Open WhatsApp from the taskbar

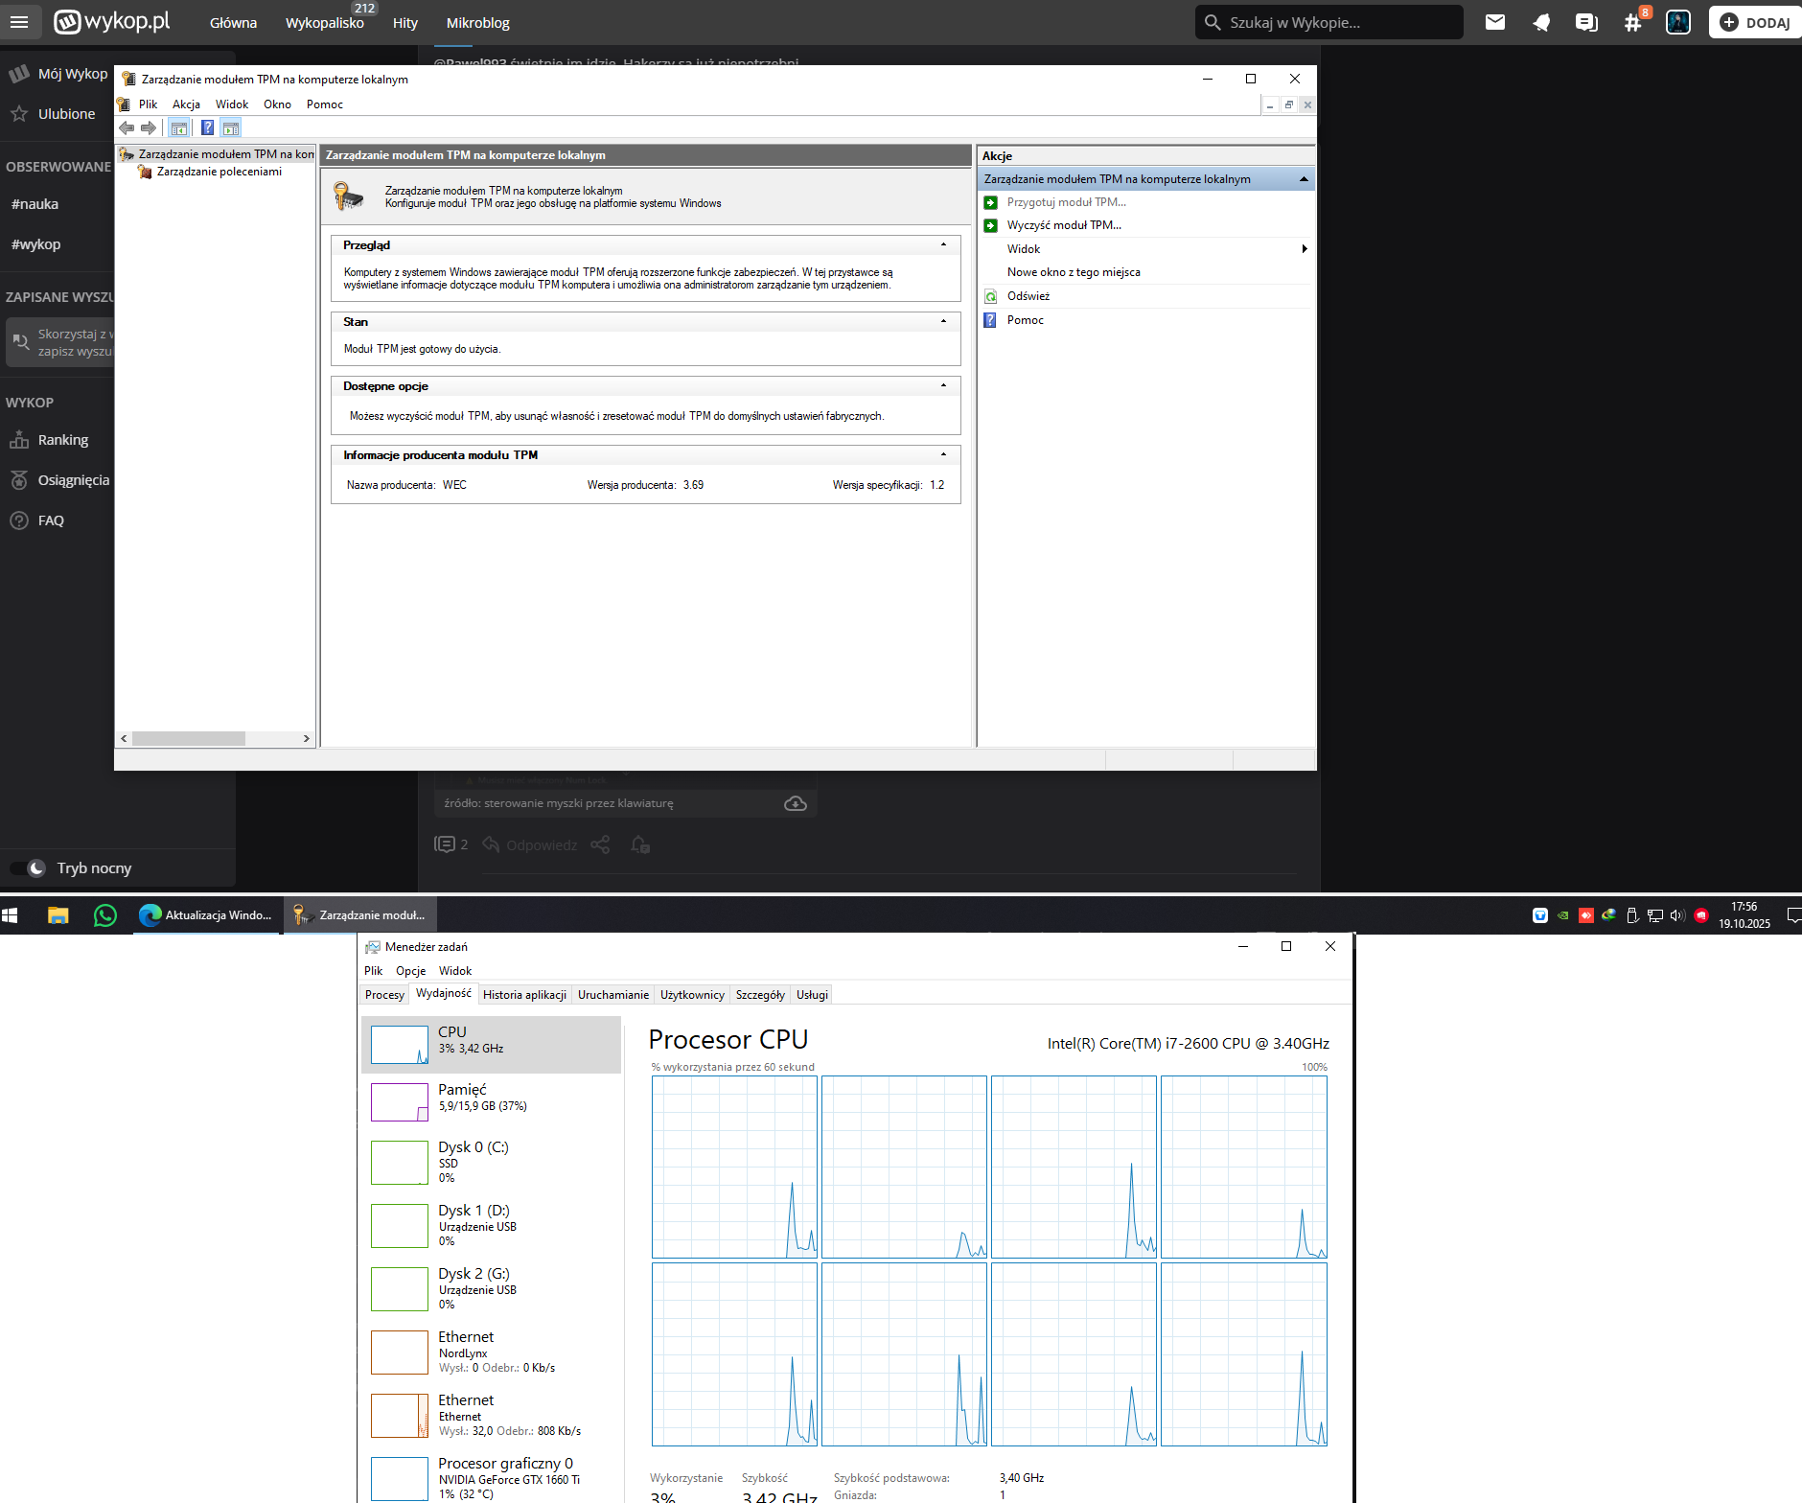(x=105, y=915)
